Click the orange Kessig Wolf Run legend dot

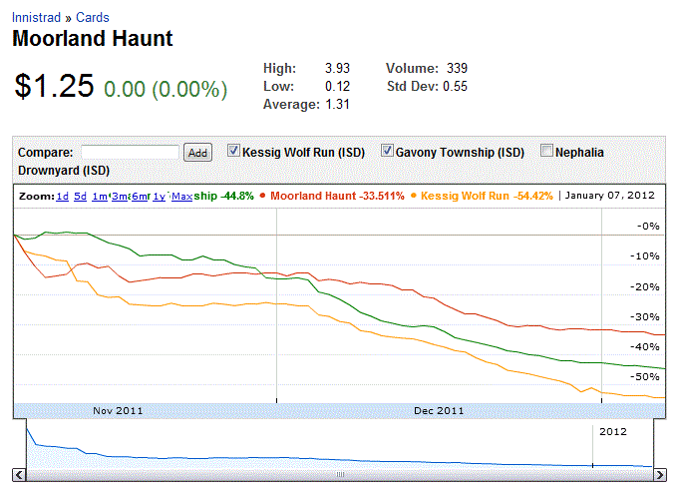pyautogui.click(x=414, y=197)
